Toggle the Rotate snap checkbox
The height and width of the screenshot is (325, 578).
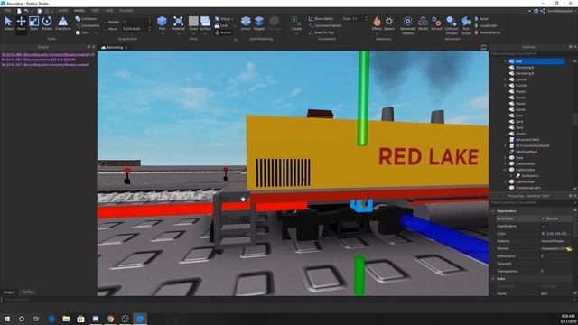click(105, 22)
